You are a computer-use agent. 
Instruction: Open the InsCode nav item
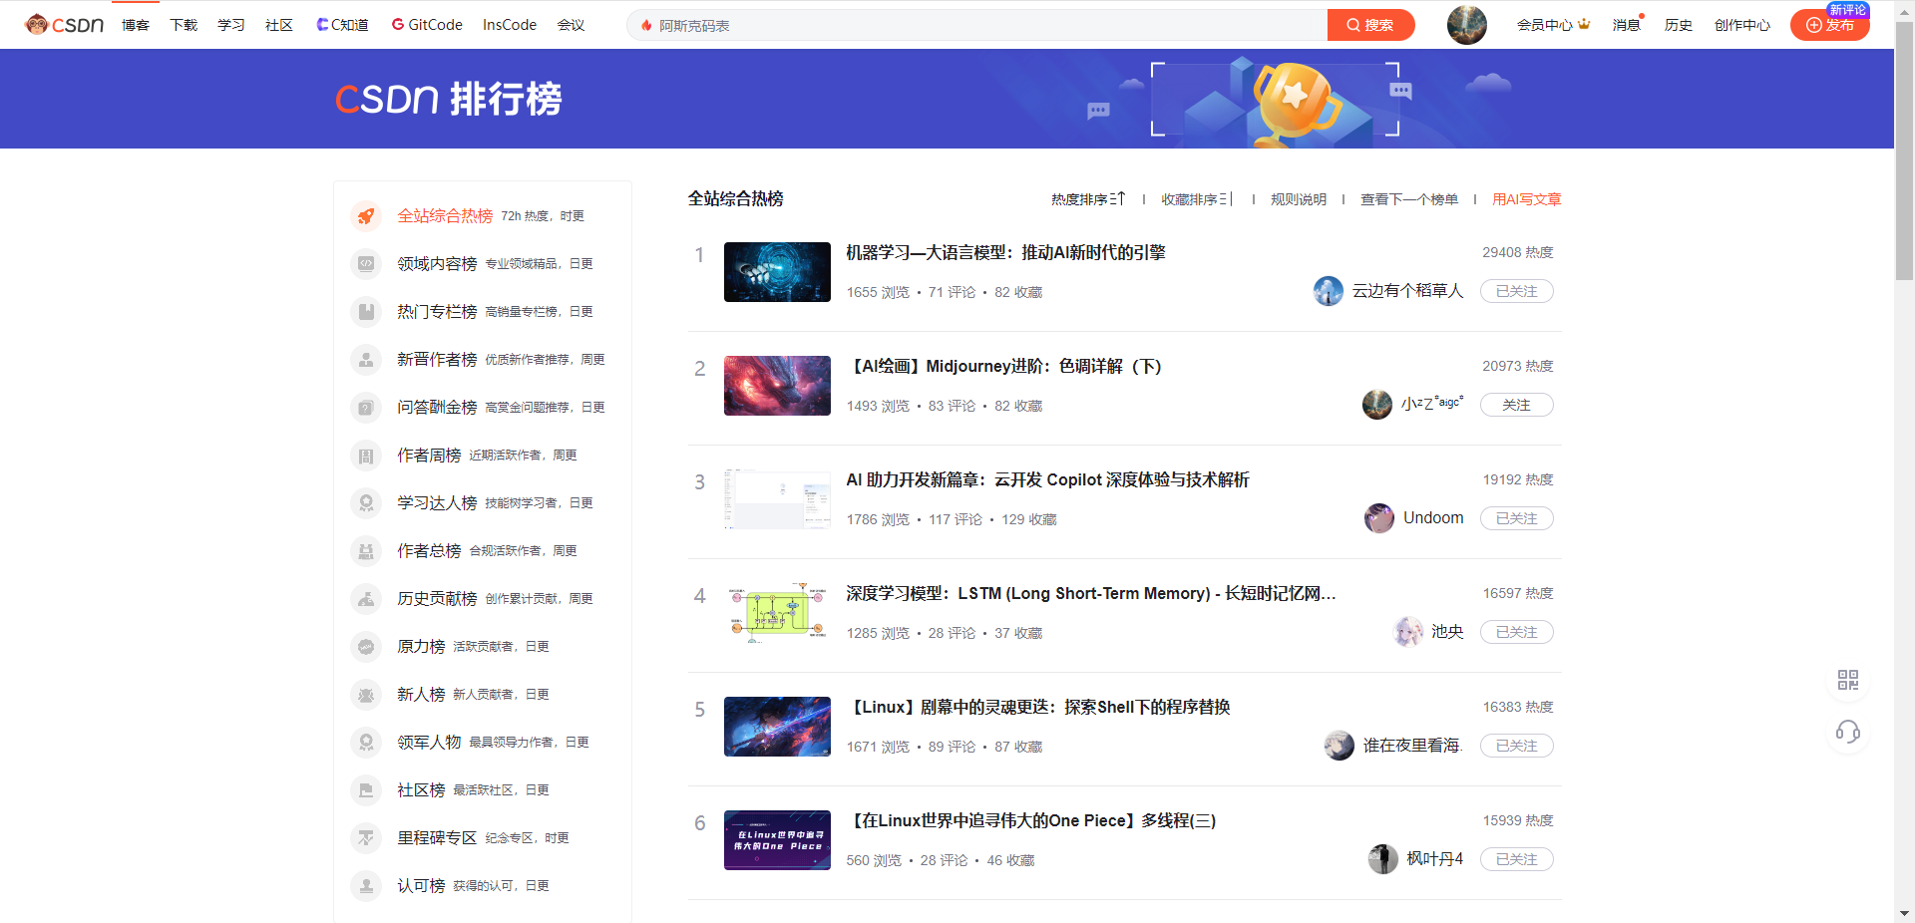tap(510, 25)
